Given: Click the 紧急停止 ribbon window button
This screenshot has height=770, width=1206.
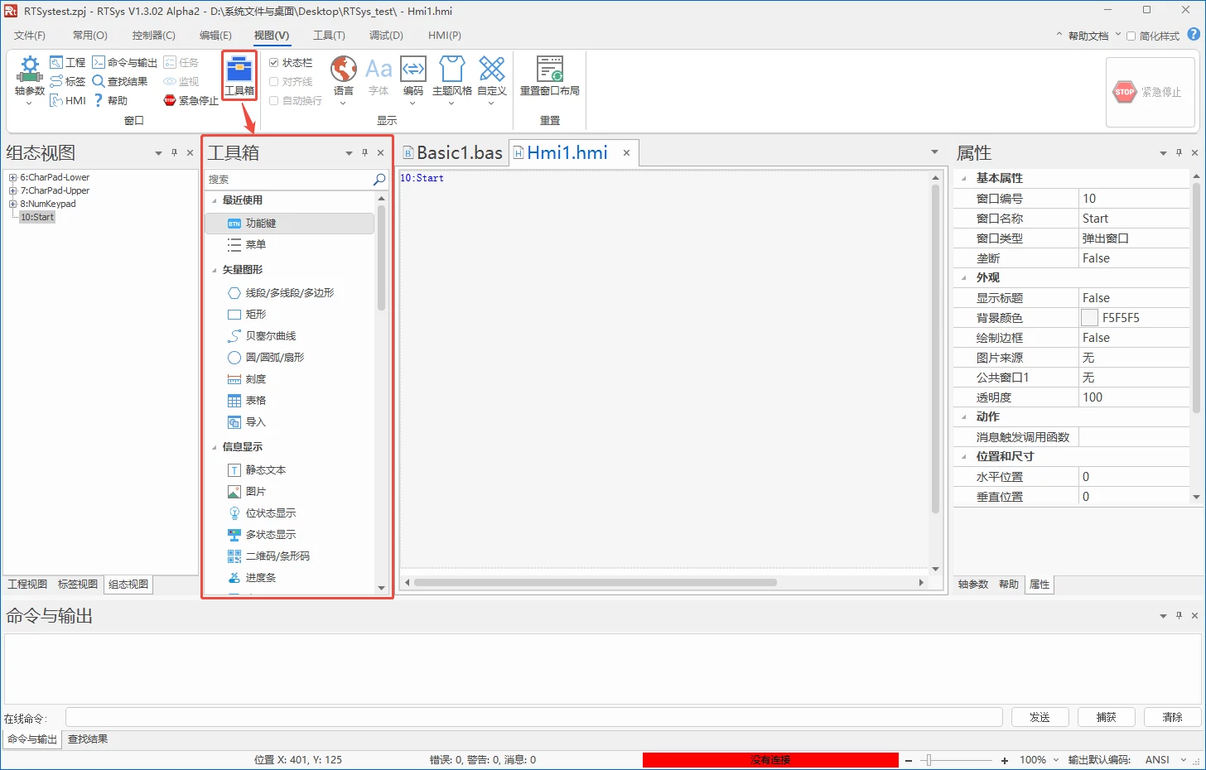Looking at the screenshot, I should [191, 100].
